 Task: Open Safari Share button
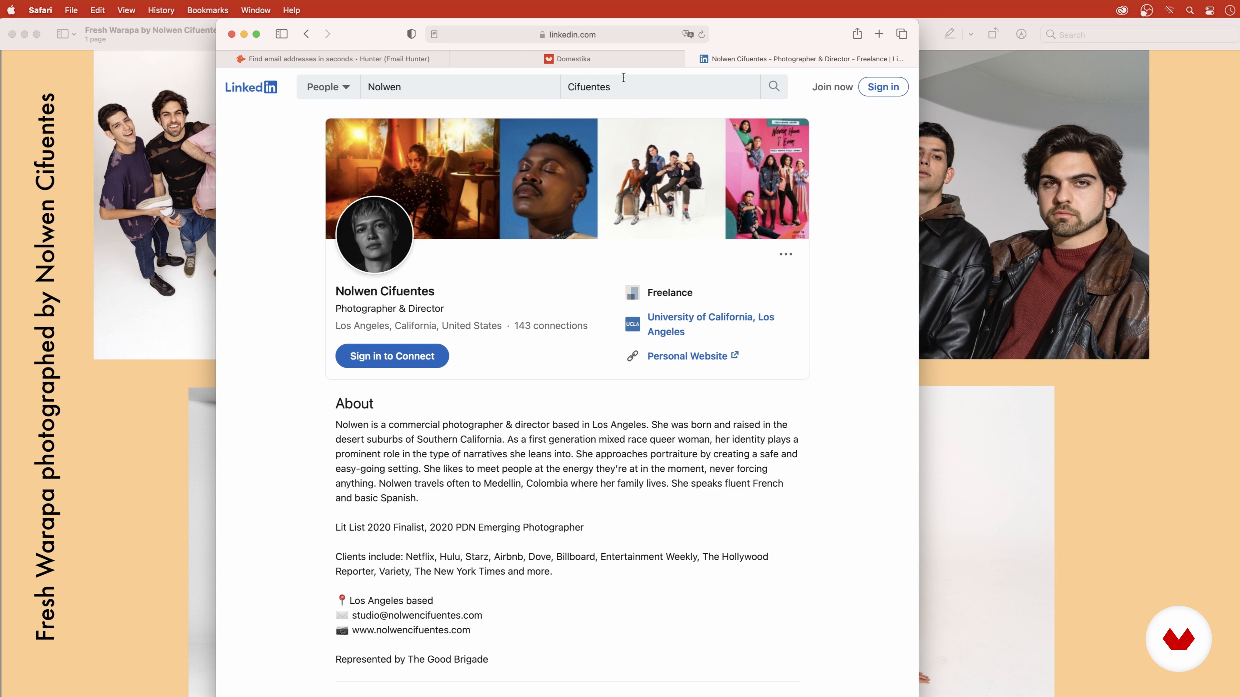pyautogui.click(x=857, y=34)
